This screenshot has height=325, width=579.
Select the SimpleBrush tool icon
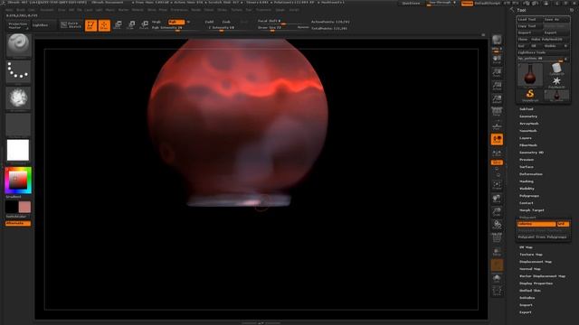(x=530, y=95)
